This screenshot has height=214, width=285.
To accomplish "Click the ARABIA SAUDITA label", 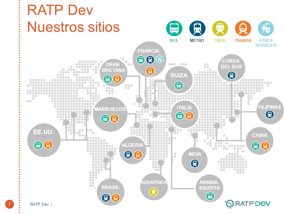I will [209, 185].
